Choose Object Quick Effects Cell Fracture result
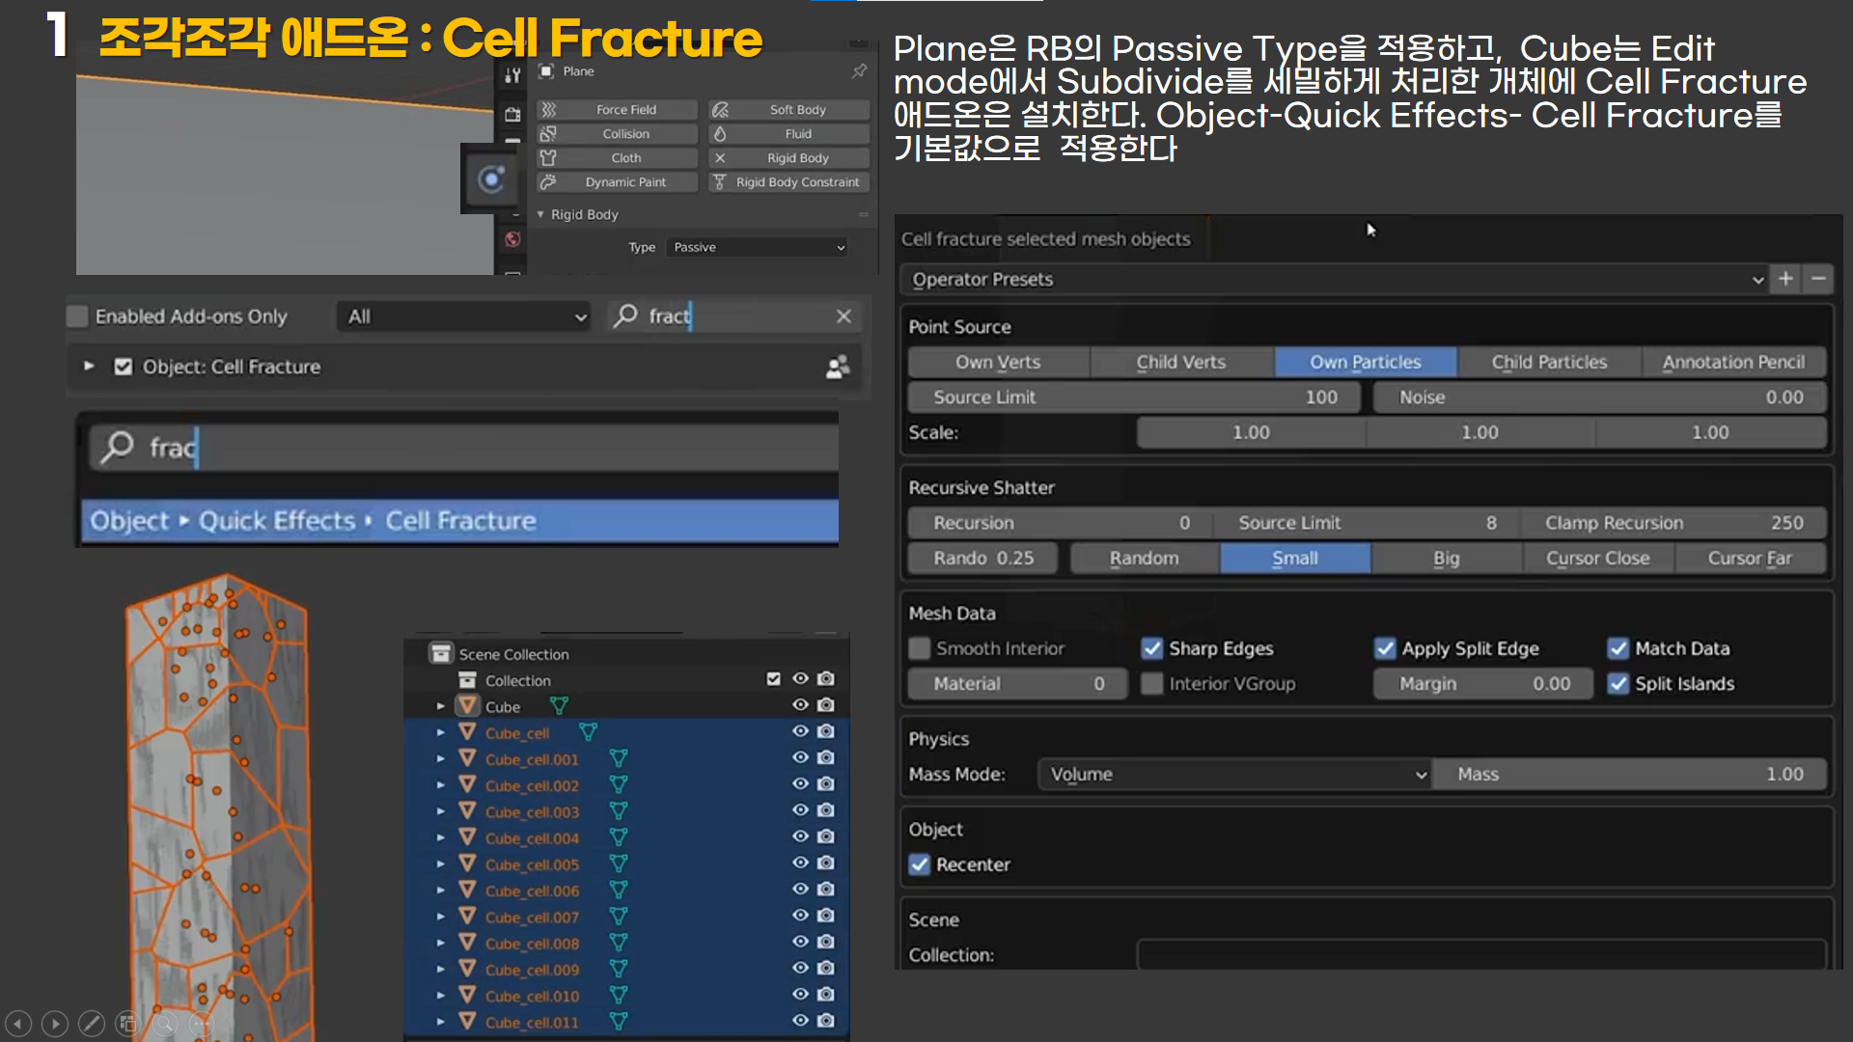 (459, 521)
